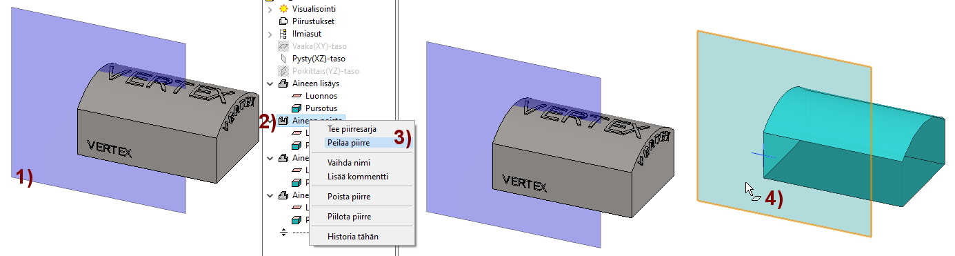Click the Pysty(XZ)-taso plane icon
The width and height of the screenshot is (955, 256).
(283, 59)
